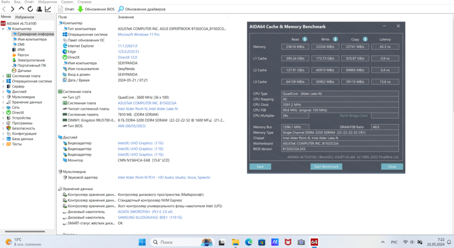454x248 pixels.
Task: Collapse the Компьютер tree node
Action: [x=3, y=29]
